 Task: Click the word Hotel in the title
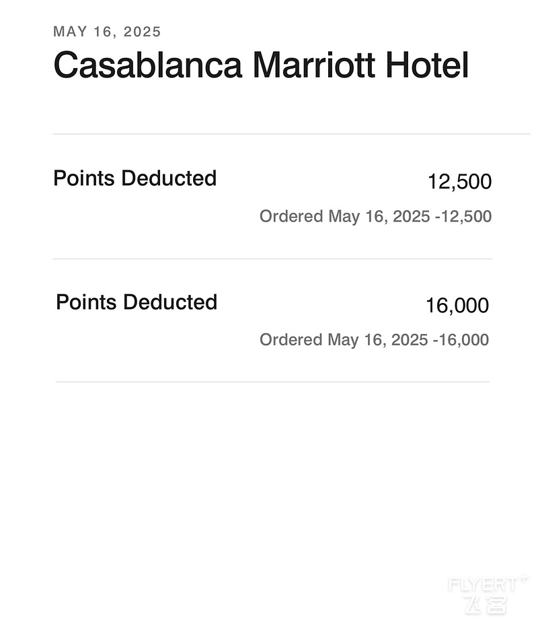[x=428, y=65]
